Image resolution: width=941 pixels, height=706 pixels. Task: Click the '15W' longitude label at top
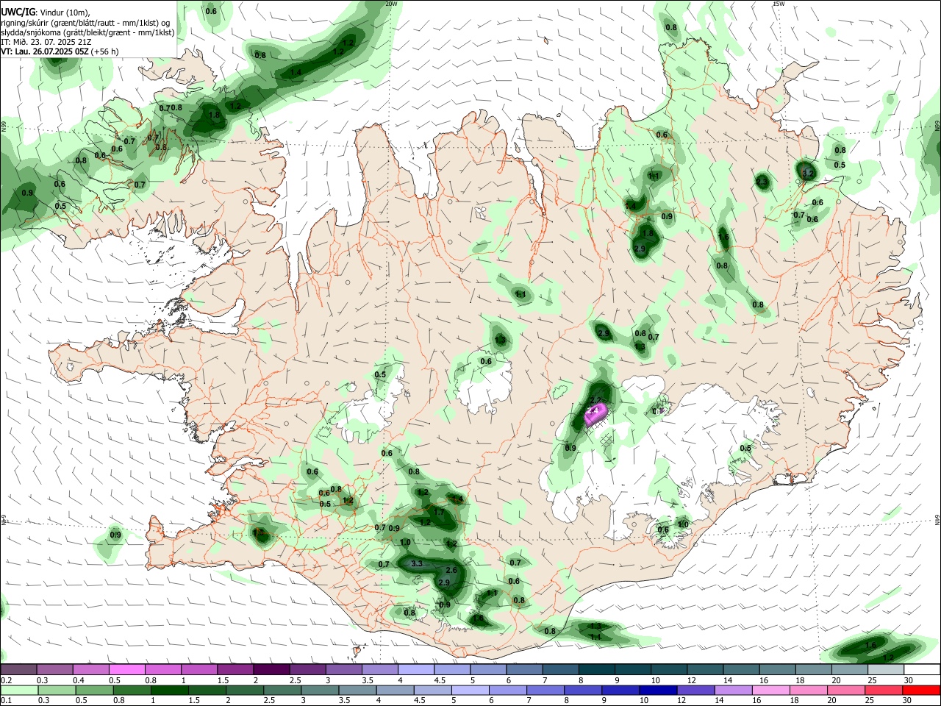point(779,4)
